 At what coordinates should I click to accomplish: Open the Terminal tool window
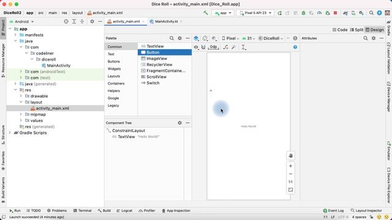coord(83,210)
